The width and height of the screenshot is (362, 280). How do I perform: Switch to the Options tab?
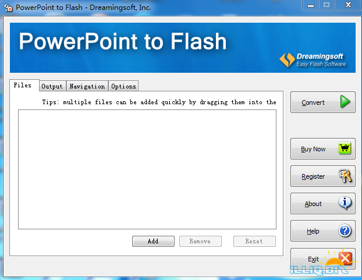pos(123,86)
